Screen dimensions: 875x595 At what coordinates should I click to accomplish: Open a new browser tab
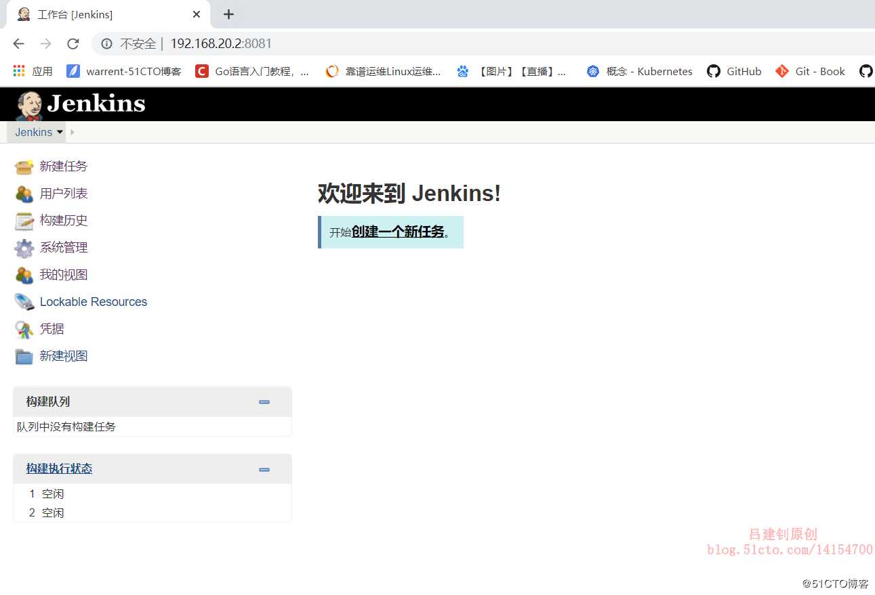point(228,14)
